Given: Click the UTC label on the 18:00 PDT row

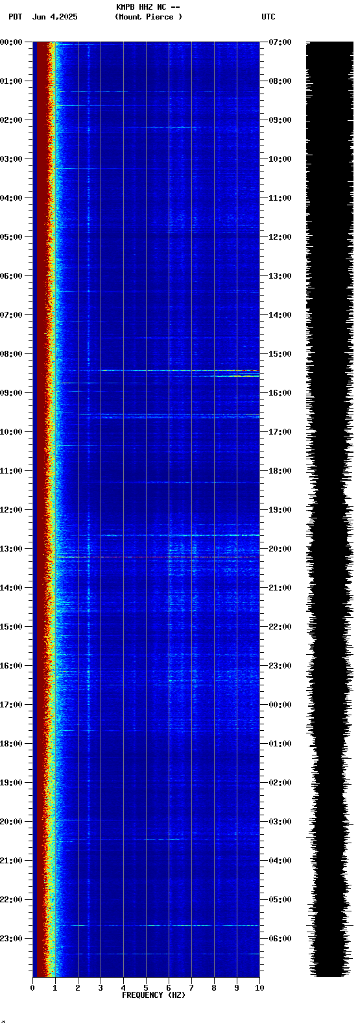Looking at the screenshot, I should (x=280, y=744).
